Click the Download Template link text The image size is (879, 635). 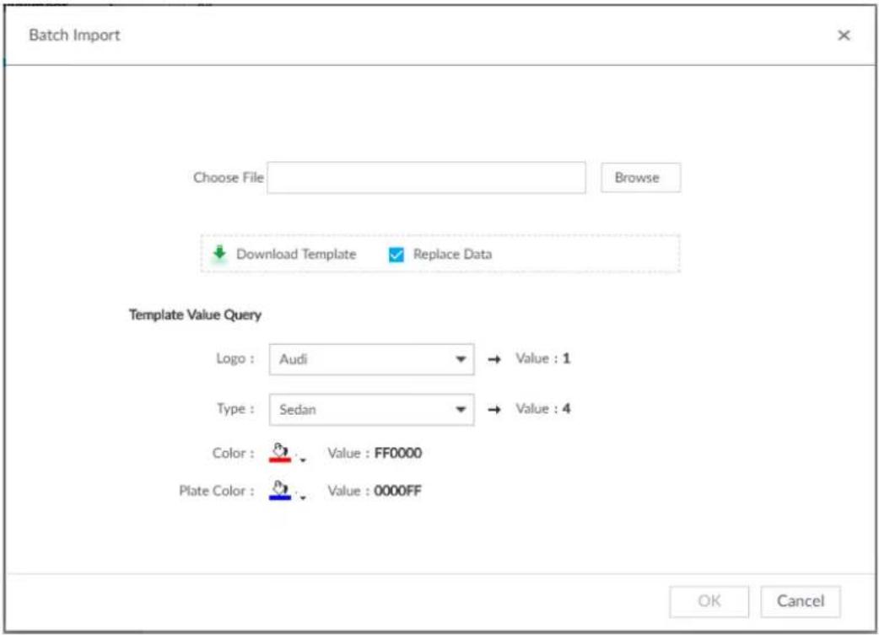pyautogui.click(x=296, y=255)
